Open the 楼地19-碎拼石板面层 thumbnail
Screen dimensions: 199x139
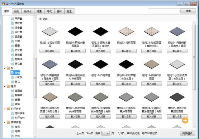[152, 64]
